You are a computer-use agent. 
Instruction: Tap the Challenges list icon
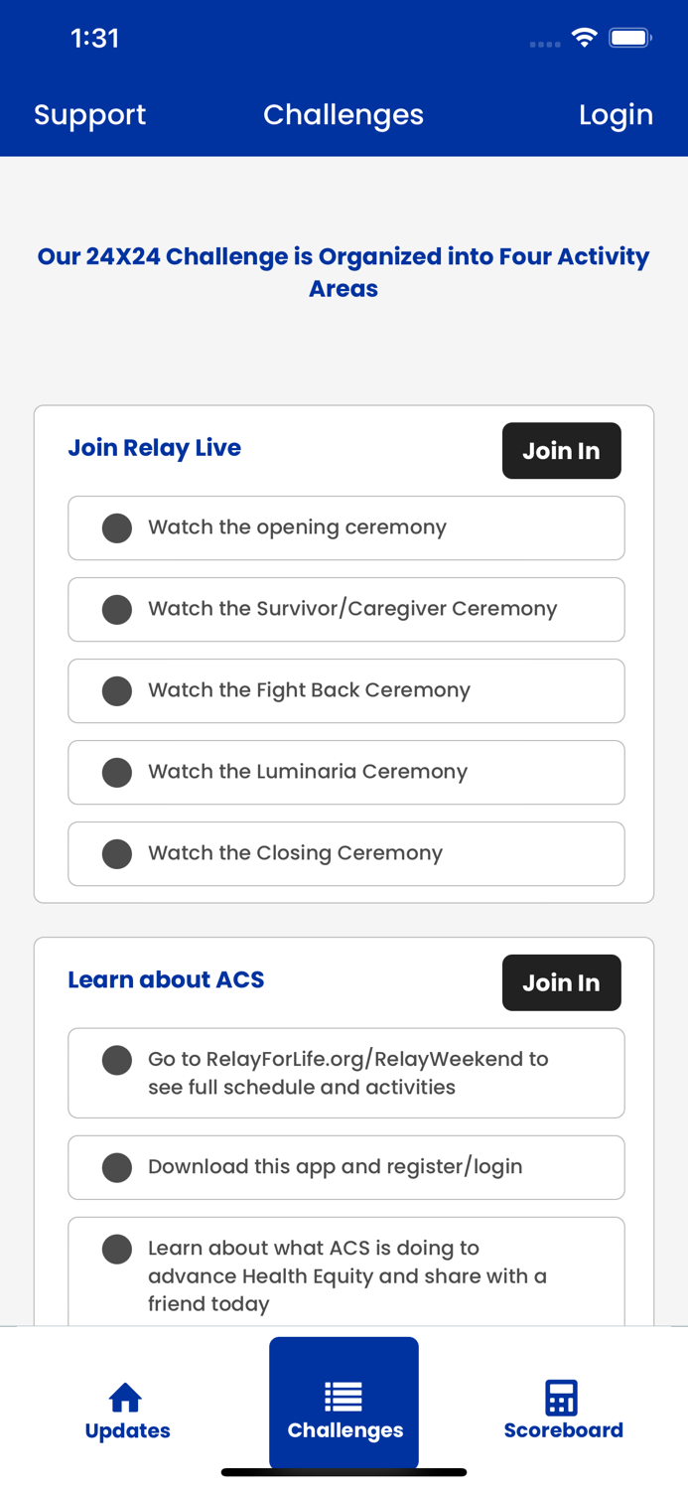(x=344, y=1397)
